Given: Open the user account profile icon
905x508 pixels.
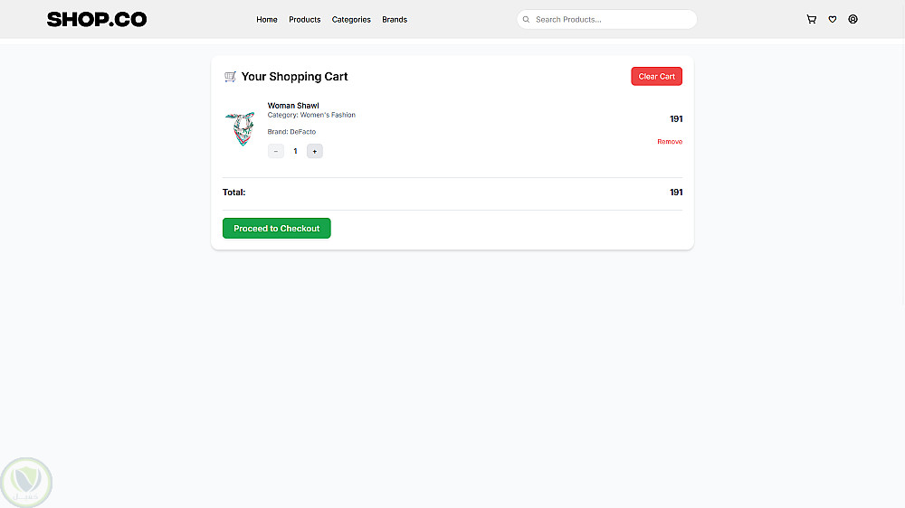Looking at the screenshot, I should (x=853, y=19).
